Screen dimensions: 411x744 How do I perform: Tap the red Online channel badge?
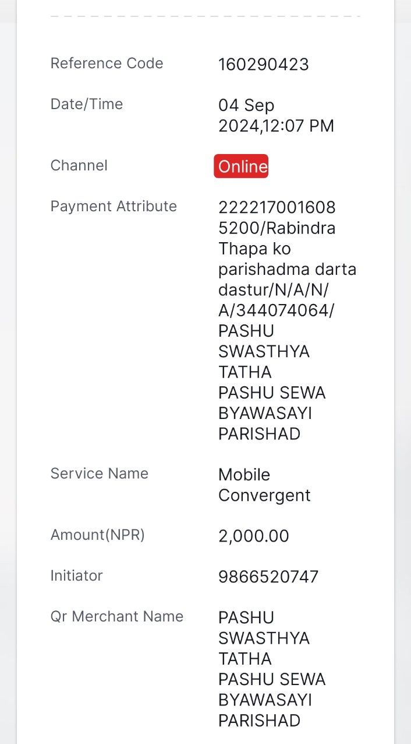(x=241, y=166)
